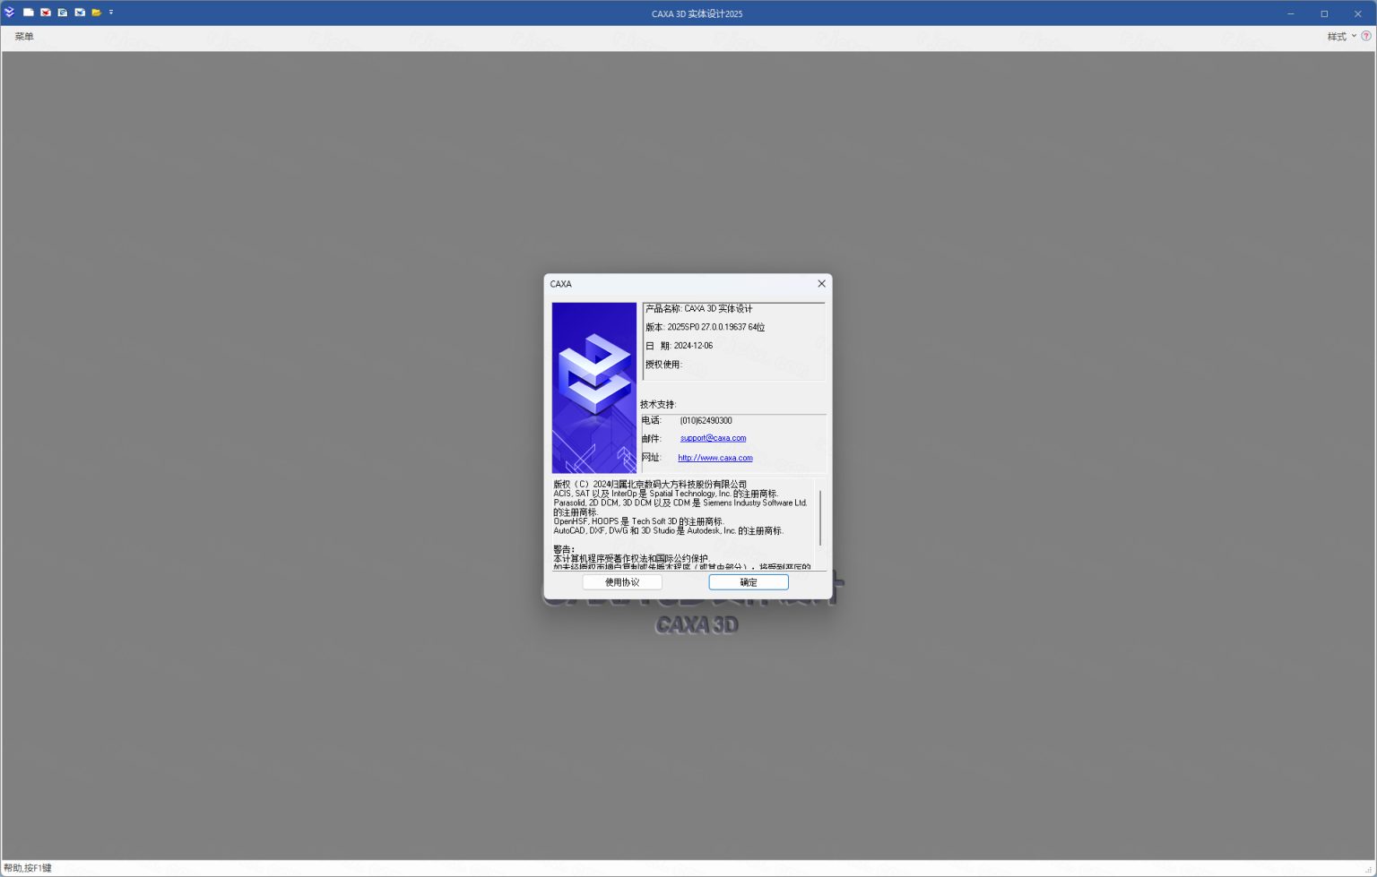Viewport: 1377px width, 877px height.
Task: Click the blank white page new-file icon
Action: pyautogui.click(x=29, y=13)
